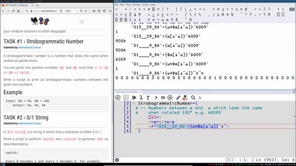Viewport: 296px width, 166px height.
Task: Go to the Firefox home page
Action: click(x=18, y=11)
